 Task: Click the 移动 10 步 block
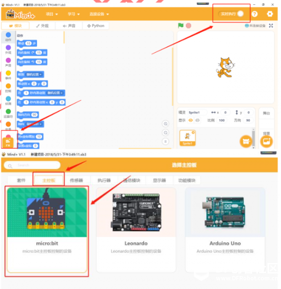pyautogui.click(x=27, y=43)
